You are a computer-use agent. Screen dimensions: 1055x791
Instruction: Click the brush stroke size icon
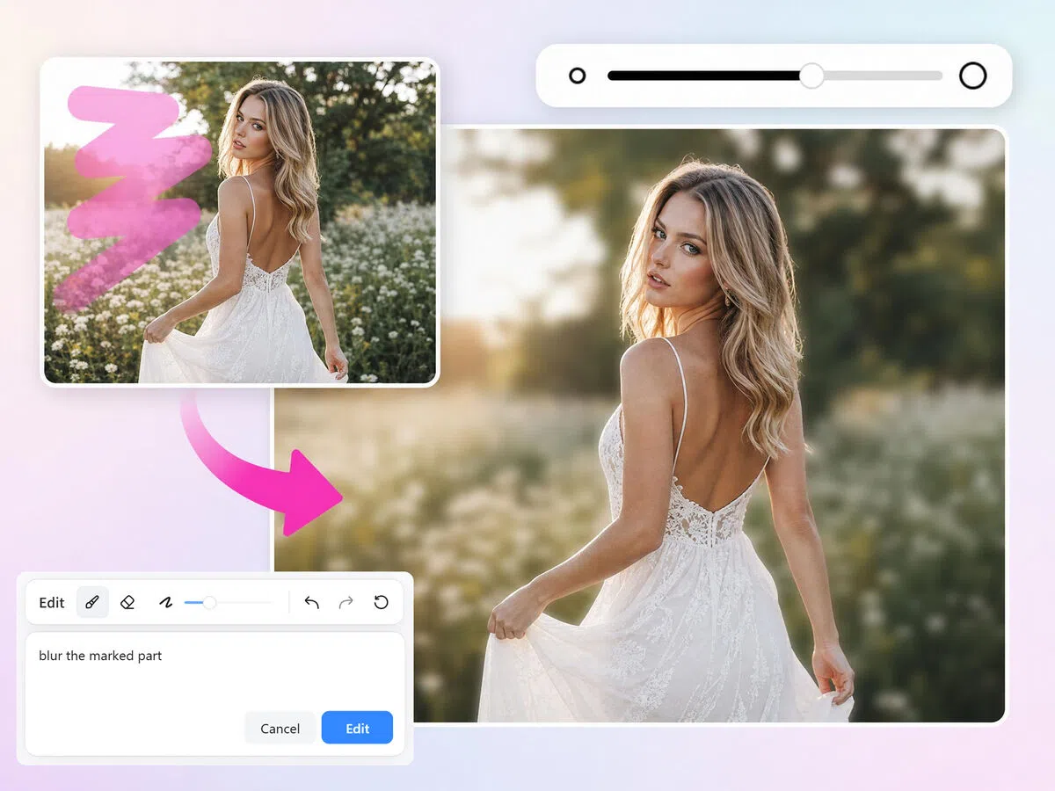165,602
